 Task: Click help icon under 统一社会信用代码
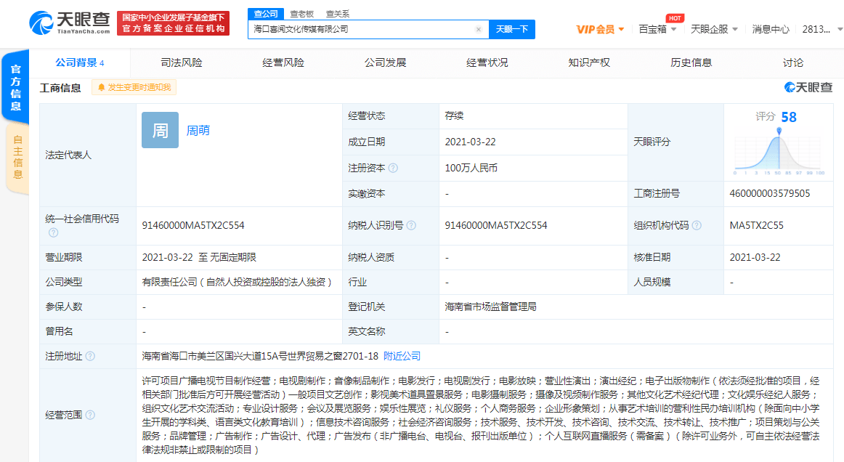coord(53,232)
